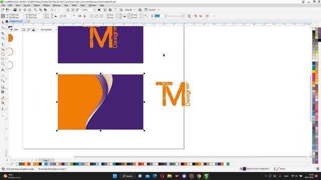
Task: Expand the line style dropdown
Action: pos(183,16)
